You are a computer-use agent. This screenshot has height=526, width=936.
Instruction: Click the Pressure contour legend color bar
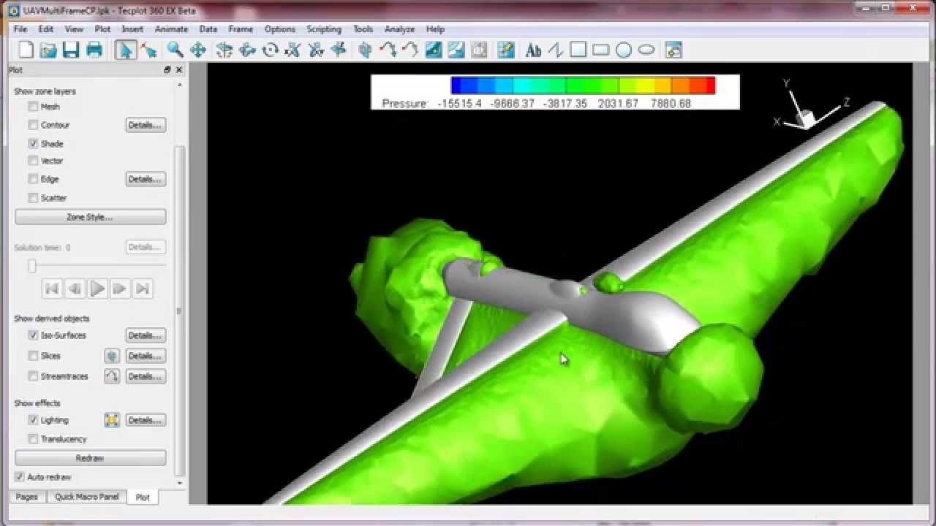point(584,85)
